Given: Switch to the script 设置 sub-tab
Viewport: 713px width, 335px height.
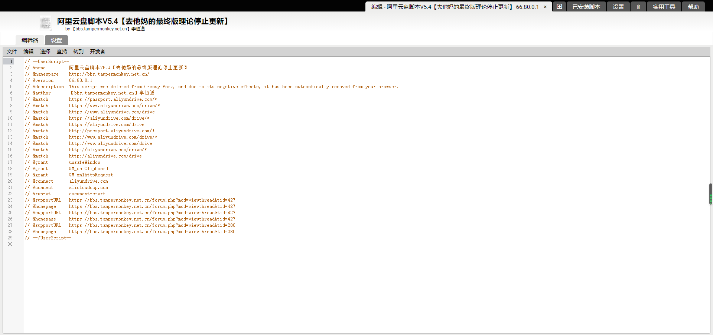Looking at the screenshot, I should click(x=56, y=40).
